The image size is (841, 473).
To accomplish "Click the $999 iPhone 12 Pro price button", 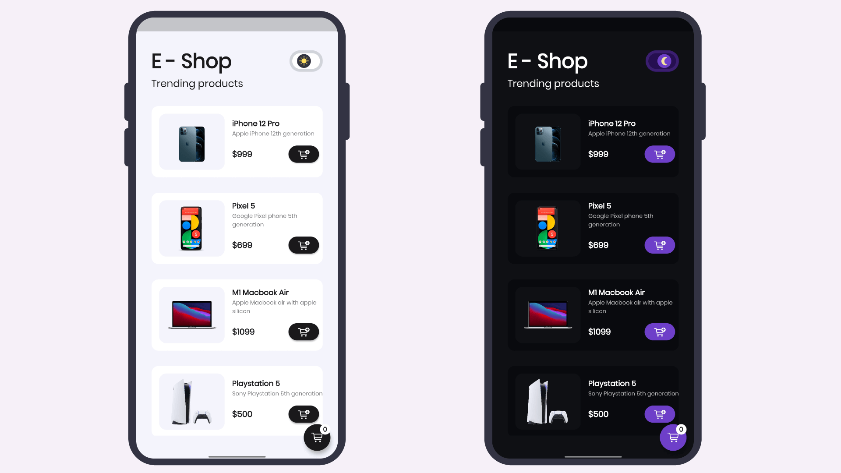I will click(x=242, y=154).
